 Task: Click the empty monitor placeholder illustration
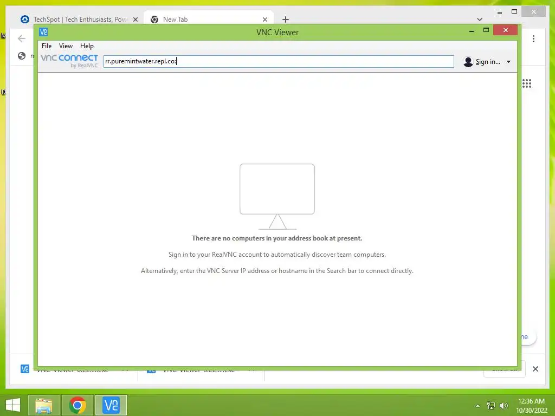coord(277,196)
